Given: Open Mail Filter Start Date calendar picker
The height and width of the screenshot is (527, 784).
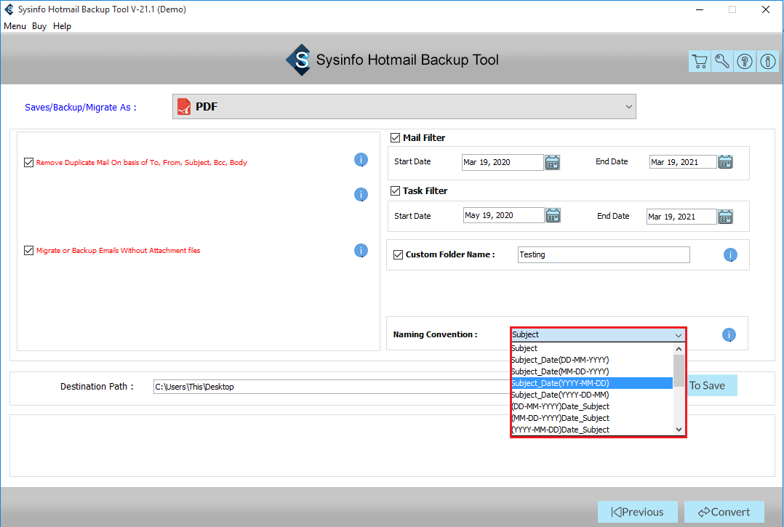Looking at the screenshot, I should pos(552,162).
